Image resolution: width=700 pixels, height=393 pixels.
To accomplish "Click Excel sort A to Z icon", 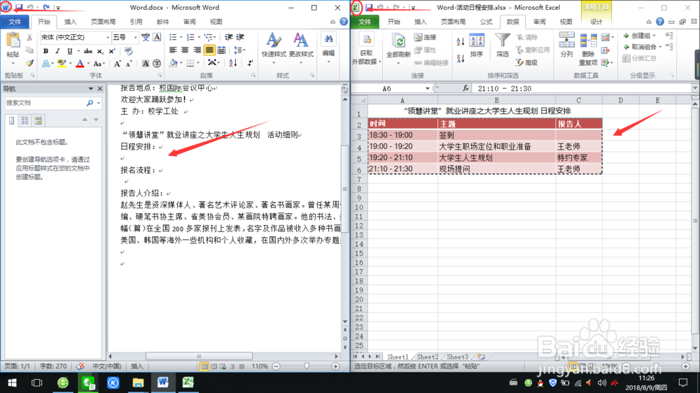I will pos(461,42).
